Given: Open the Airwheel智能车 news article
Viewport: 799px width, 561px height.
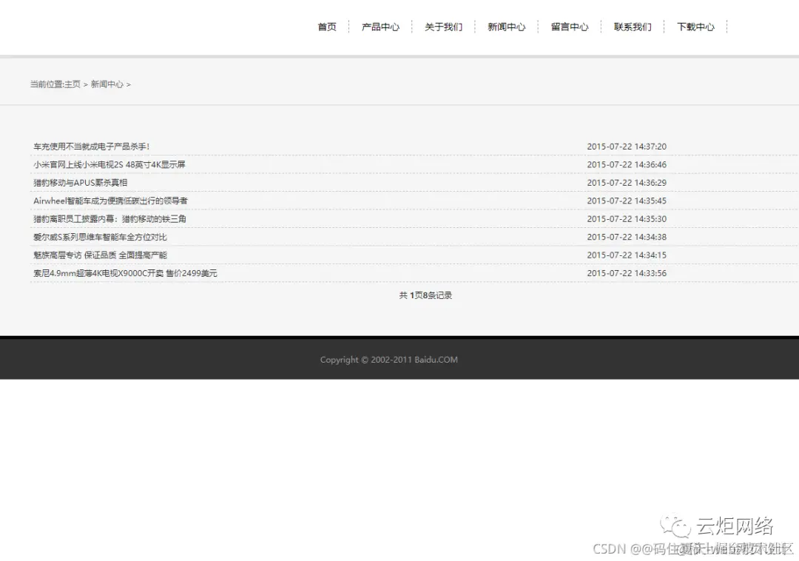Looking at the screenshot, I should click(x=109, y=201).
